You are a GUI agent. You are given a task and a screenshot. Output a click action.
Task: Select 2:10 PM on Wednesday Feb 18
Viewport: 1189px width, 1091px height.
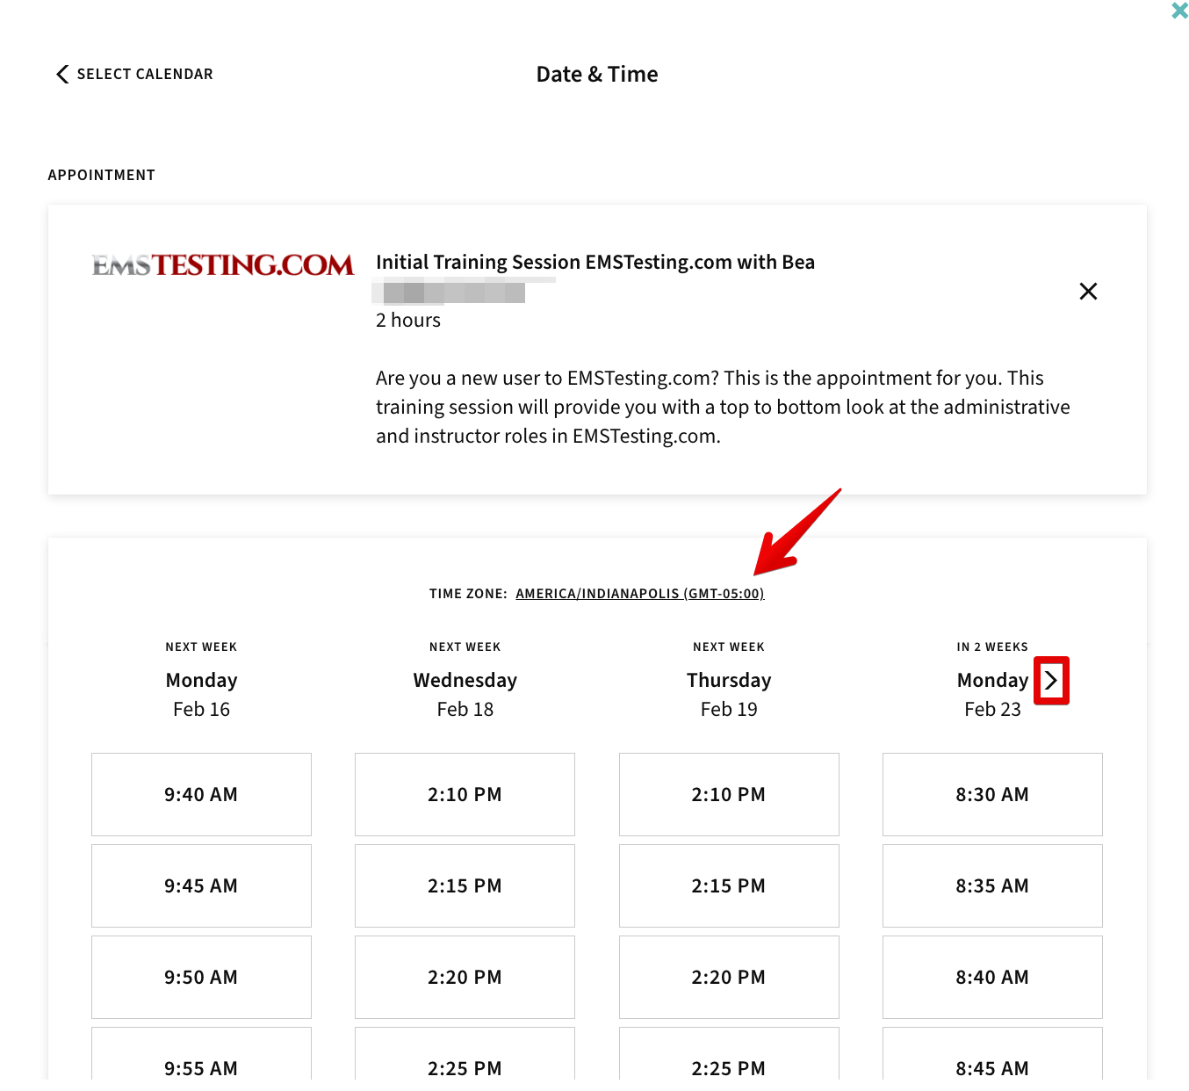(465, 794)
